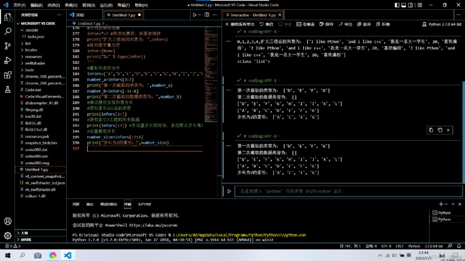Click the Python 3.7.0 64-bit kernel selector
465x261 pixels.
tap(442, 24)
